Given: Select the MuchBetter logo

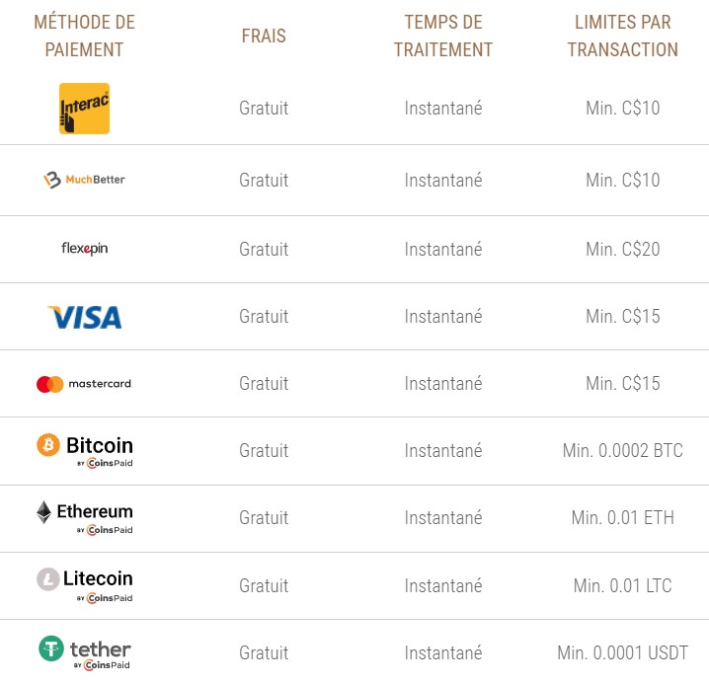Looking at the screenshot, I should click(x=85, y=180).
